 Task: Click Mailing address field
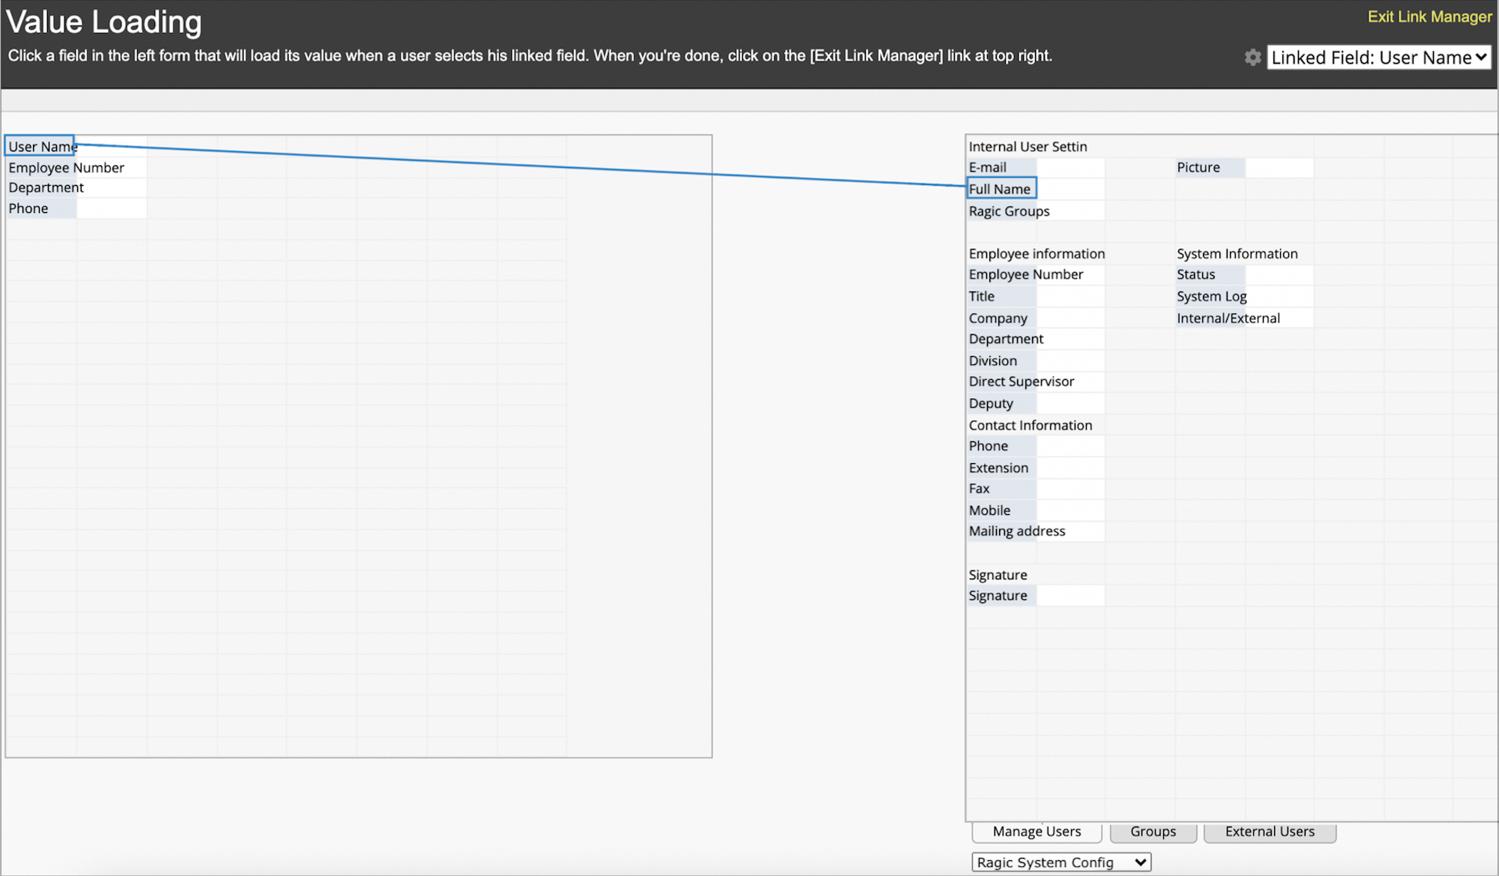pos(1016,531)
